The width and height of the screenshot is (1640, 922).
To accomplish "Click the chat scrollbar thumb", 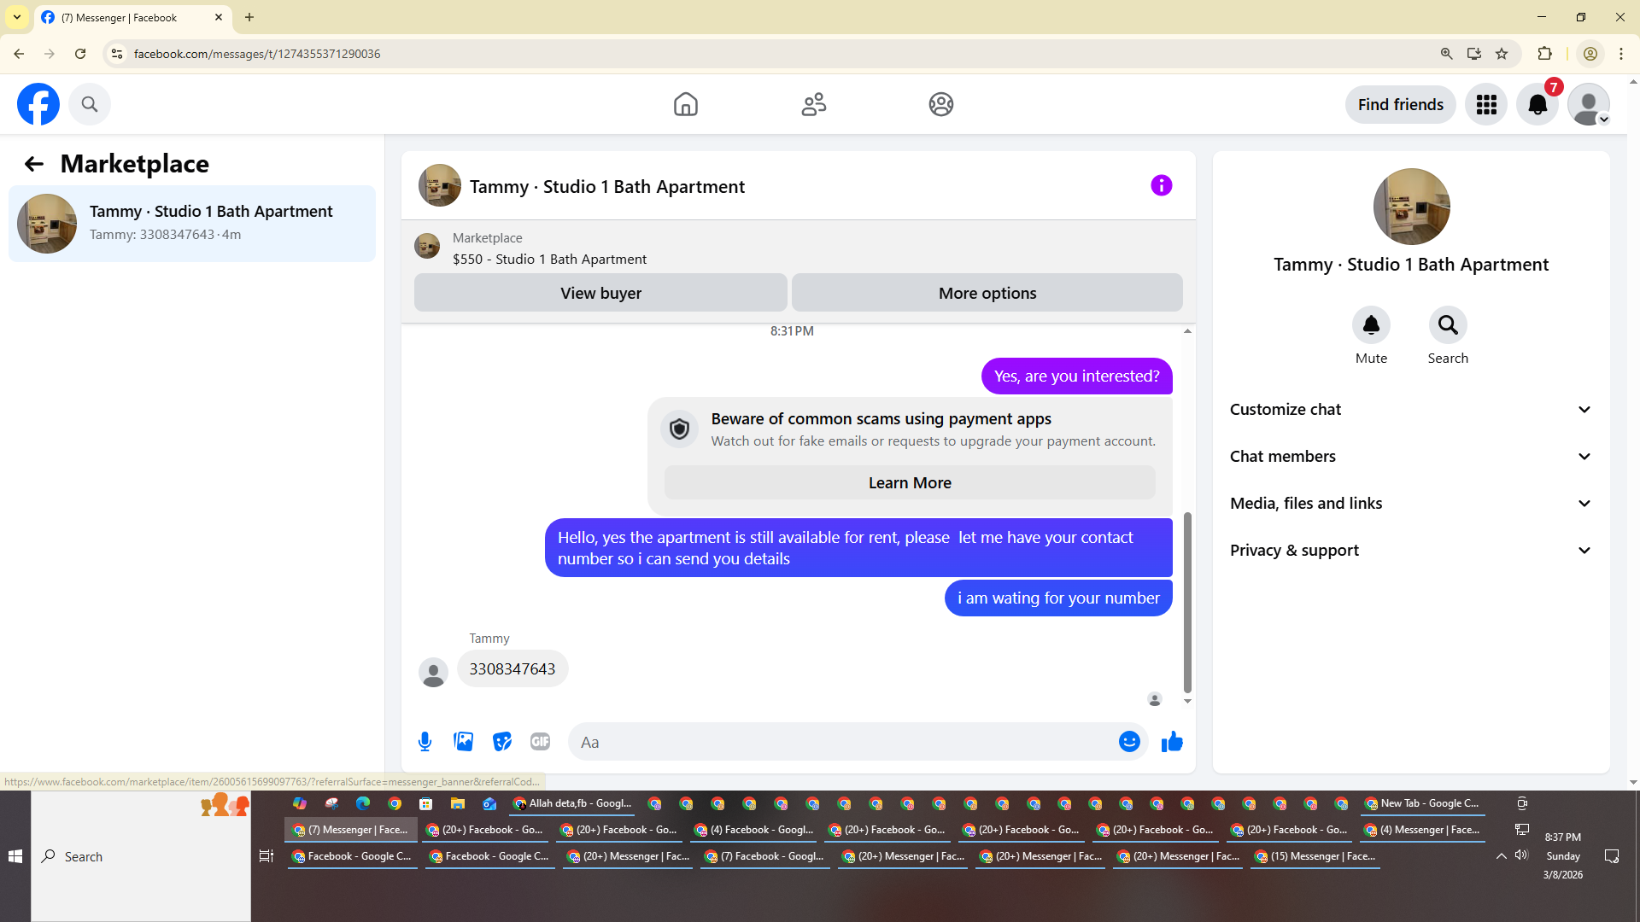I will click(1187, 602).
